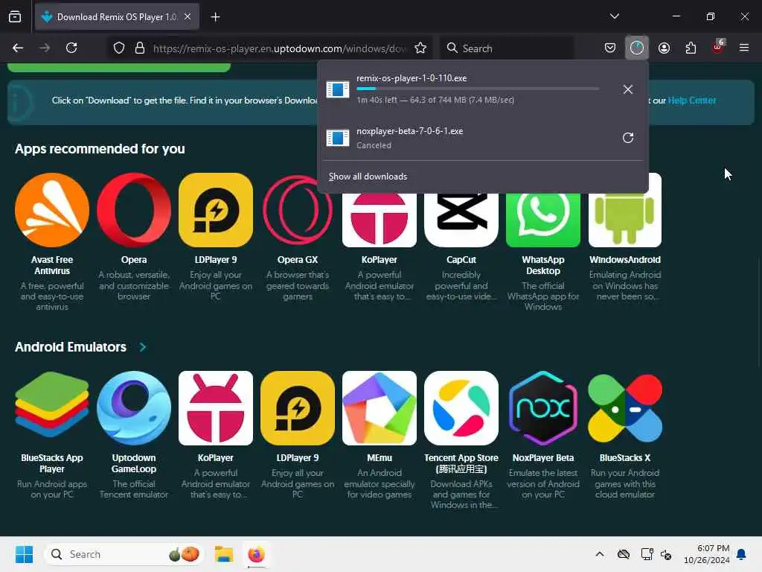
Task: Open Show all downloads
Action: (368, 177)
